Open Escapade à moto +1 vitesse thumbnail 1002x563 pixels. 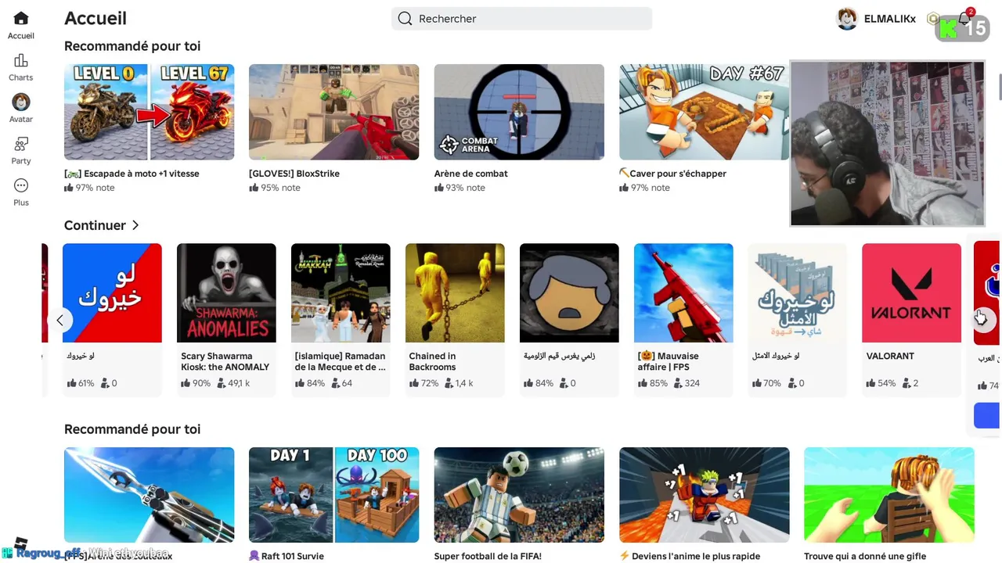(149, 112)
